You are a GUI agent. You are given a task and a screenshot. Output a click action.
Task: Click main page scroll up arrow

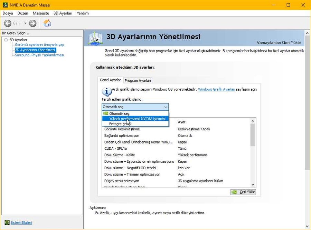tap(307, 33)
